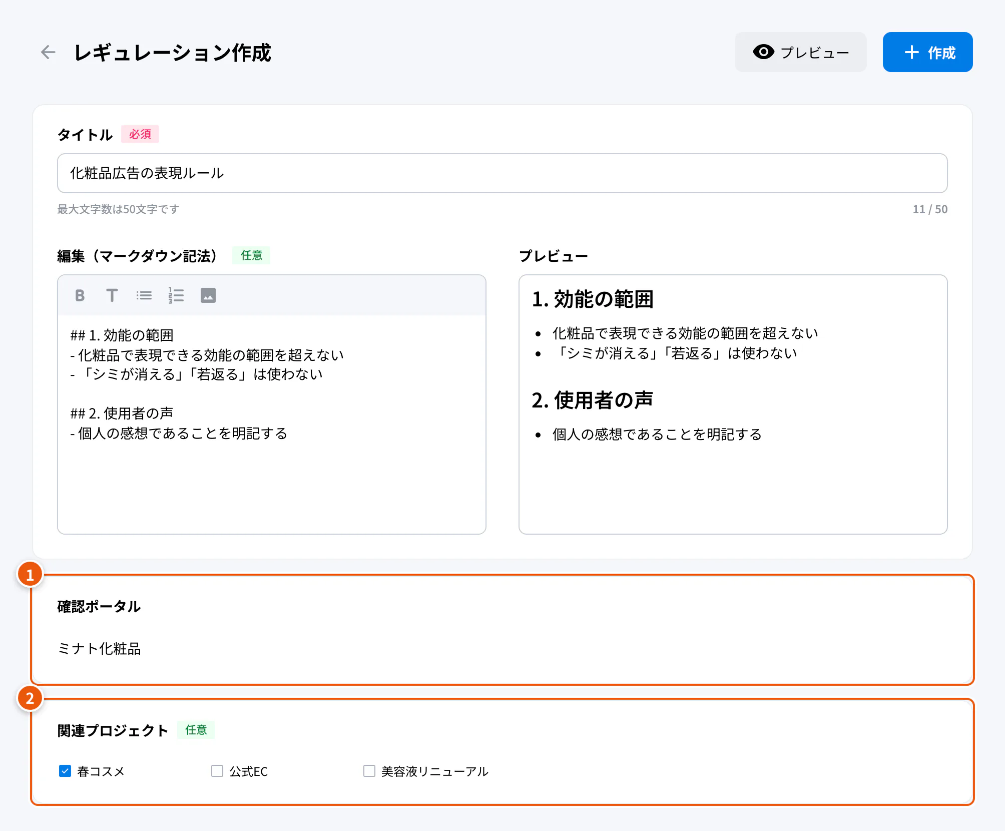Click the レギュレーション作成 page title
The height and width of the screenshot is (831, 1005).
[173, 53]
